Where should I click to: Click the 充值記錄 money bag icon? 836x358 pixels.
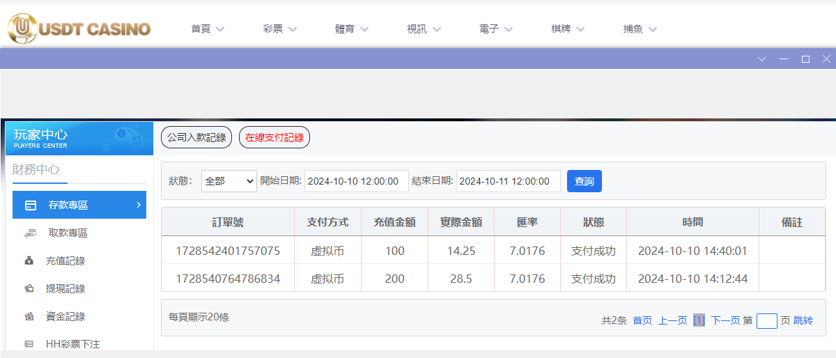(x=29, y=261)
